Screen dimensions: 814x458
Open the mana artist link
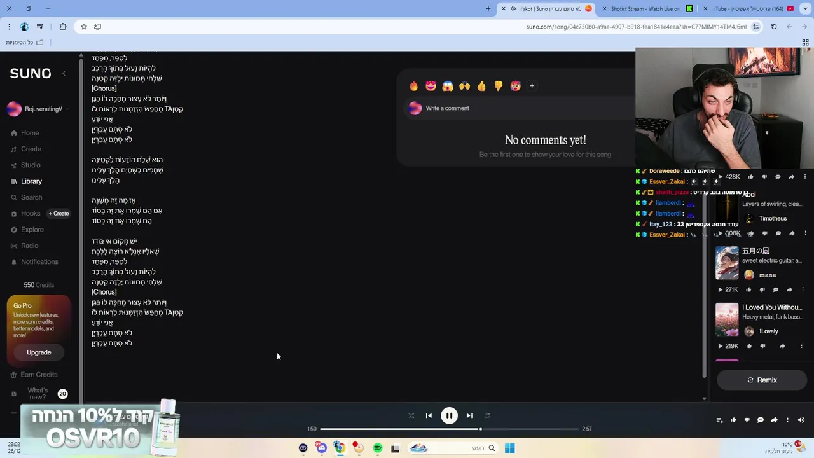point(768,275)
